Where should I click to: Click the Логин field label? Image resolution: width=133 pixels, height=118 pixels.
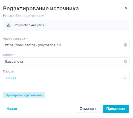point(8,55)
